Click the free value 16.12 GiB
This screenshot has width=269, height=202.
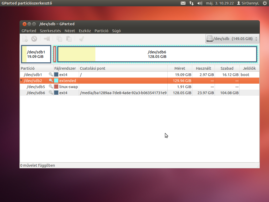point(230,74)
